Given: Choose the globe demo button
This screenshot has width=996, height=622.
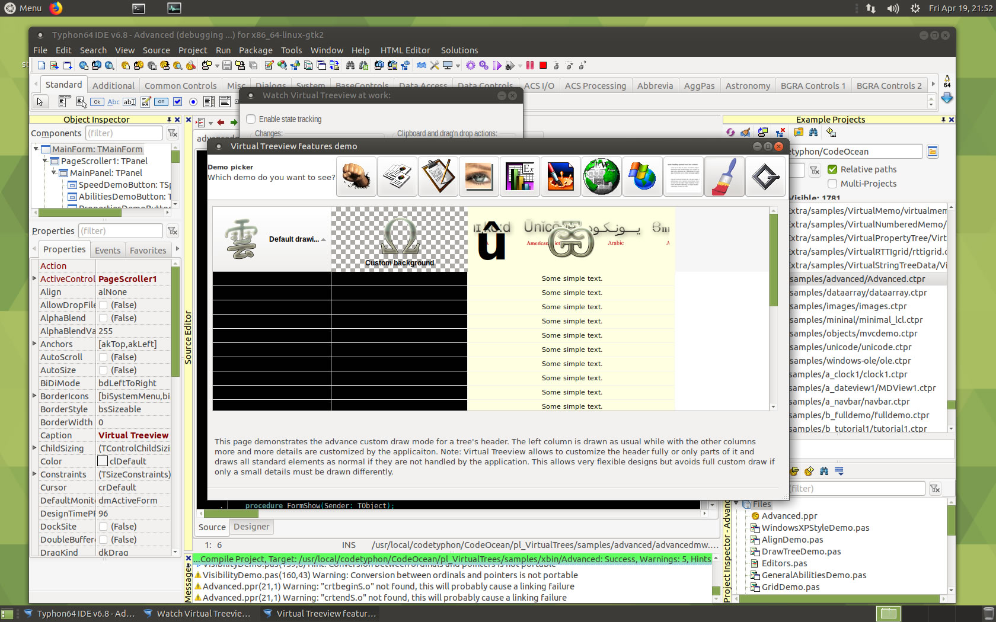Looking at the screenshot, I should pyautogui.click(x=601, y=177).
